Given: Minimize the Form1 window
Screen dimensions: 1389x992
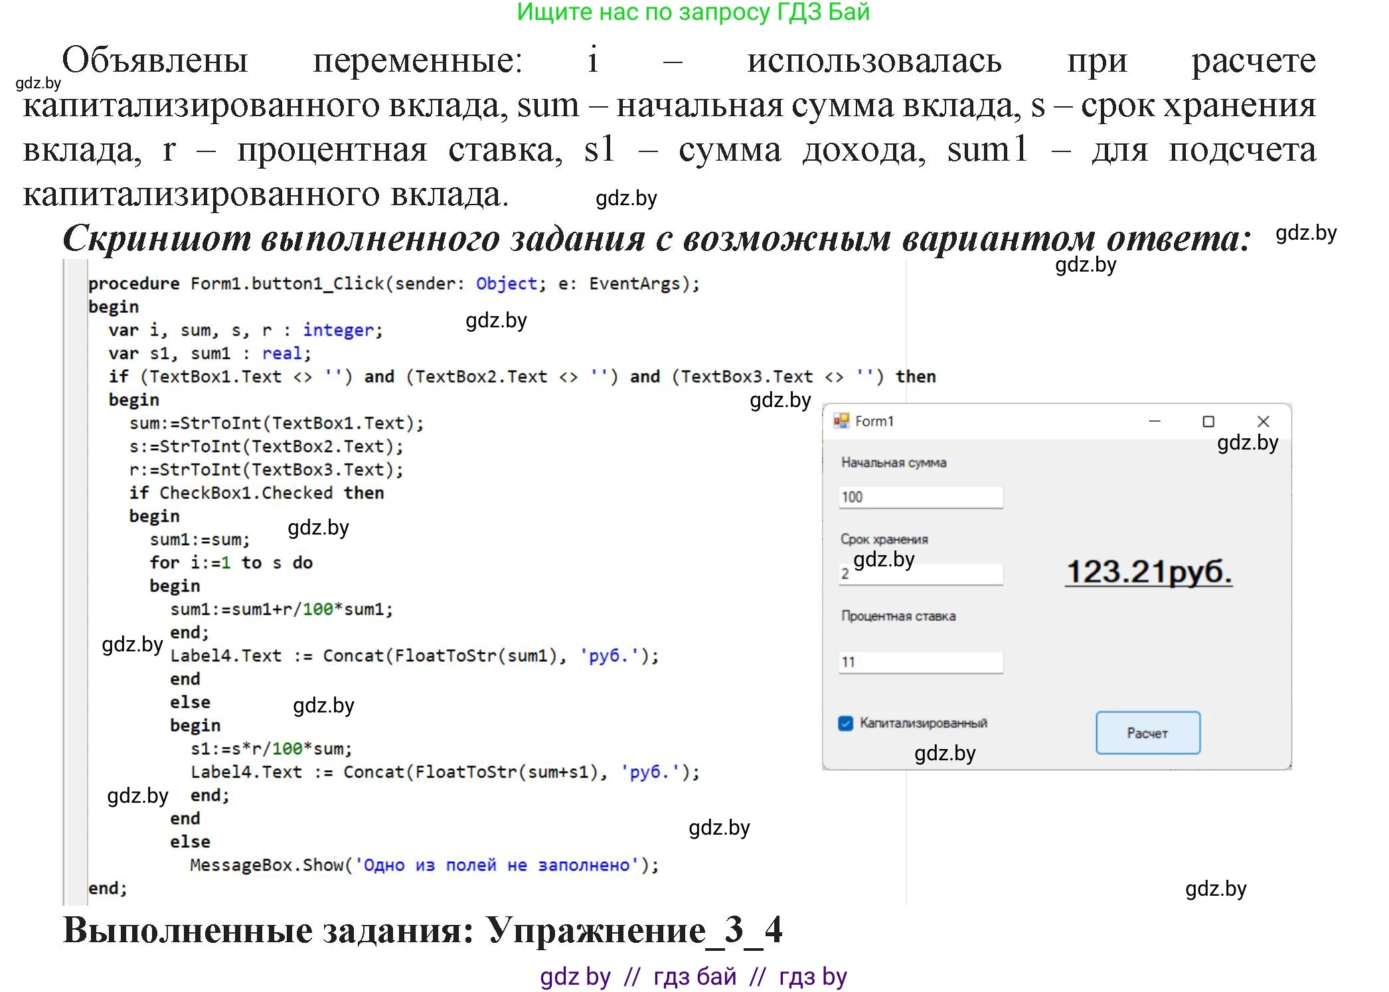Looking at the screenshot, I should pos(1155,420).
